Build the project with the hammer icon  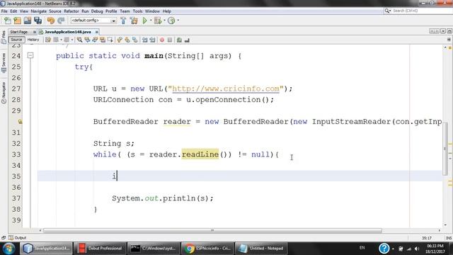coord(123,21)
